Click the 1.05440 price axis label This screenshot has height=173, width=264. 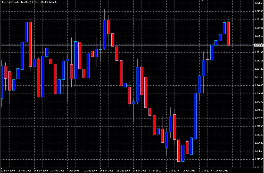(259, 69)
